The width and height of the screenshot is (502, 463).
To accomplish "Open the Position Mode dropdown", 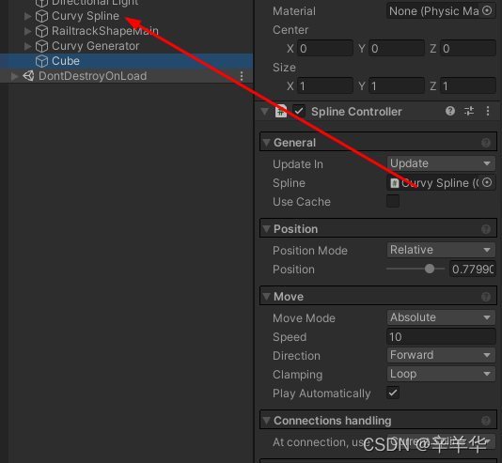I will pyautogui.click(x=441, y=250).
